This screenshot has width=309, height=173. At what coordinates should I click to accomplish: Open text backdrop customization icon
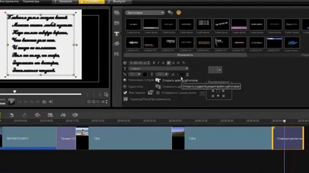(x=151, y=93)
